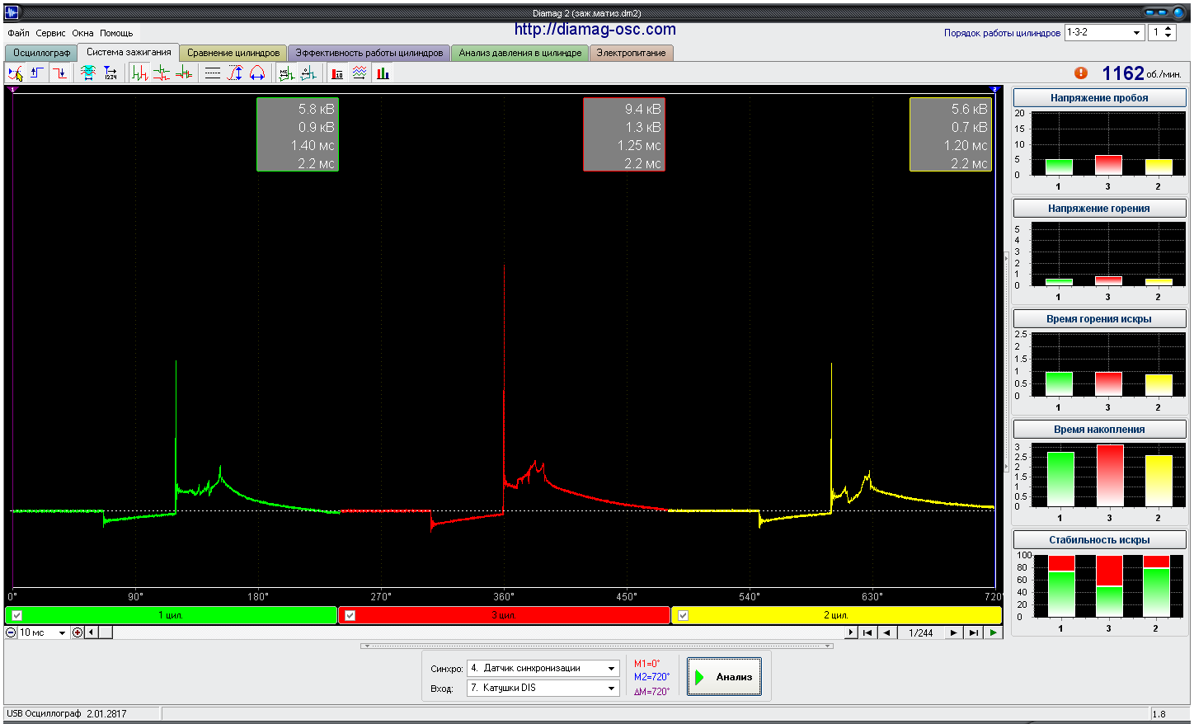Go to the first frame

867,632
